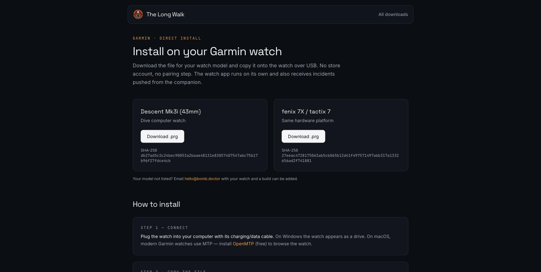Image resolution: width=541 pixels, height=272 pixels.
Task: Download .prg for fenix 7X / tactix 7
Action: pyautogui.click(x=303, y=136)
